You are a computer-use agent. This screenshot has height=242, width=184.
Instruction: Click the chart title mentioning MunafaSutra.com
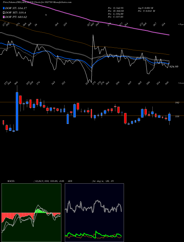click(x=37, y=2)
